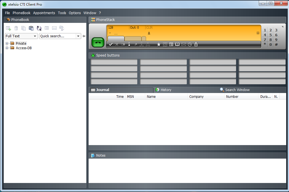Dial 0 on the keypad
This screenshot has height=192, width=289.
click(271, 45)
